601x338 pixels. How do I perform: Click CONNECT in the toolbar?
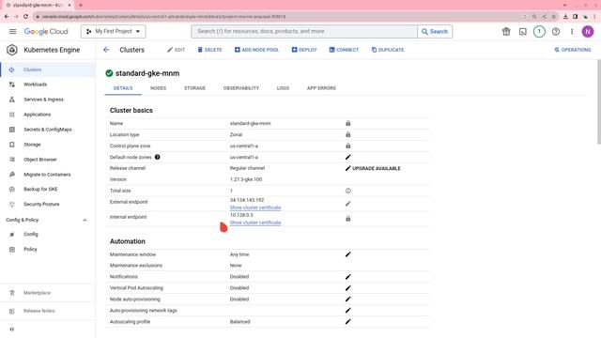click(x=344, y=50)
